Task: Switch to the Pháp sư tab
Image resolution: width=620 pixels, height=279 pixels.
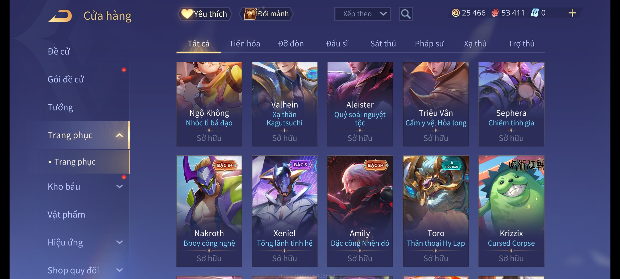Action: [x=429, y=44]
